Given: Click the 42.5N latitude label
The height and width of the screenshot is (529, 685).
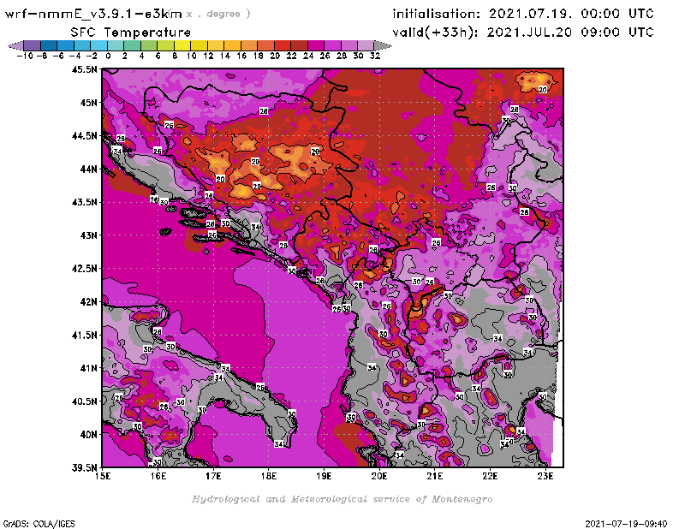Looking at the screenshot, I should (85, 269).
